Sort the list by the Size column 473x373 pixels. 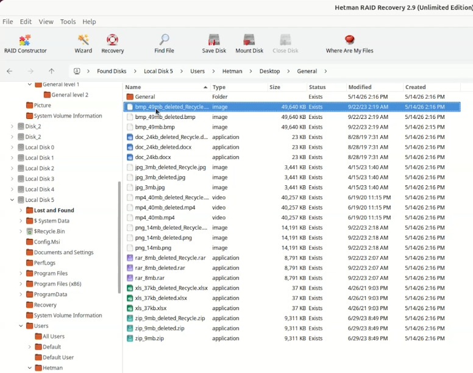287,87
